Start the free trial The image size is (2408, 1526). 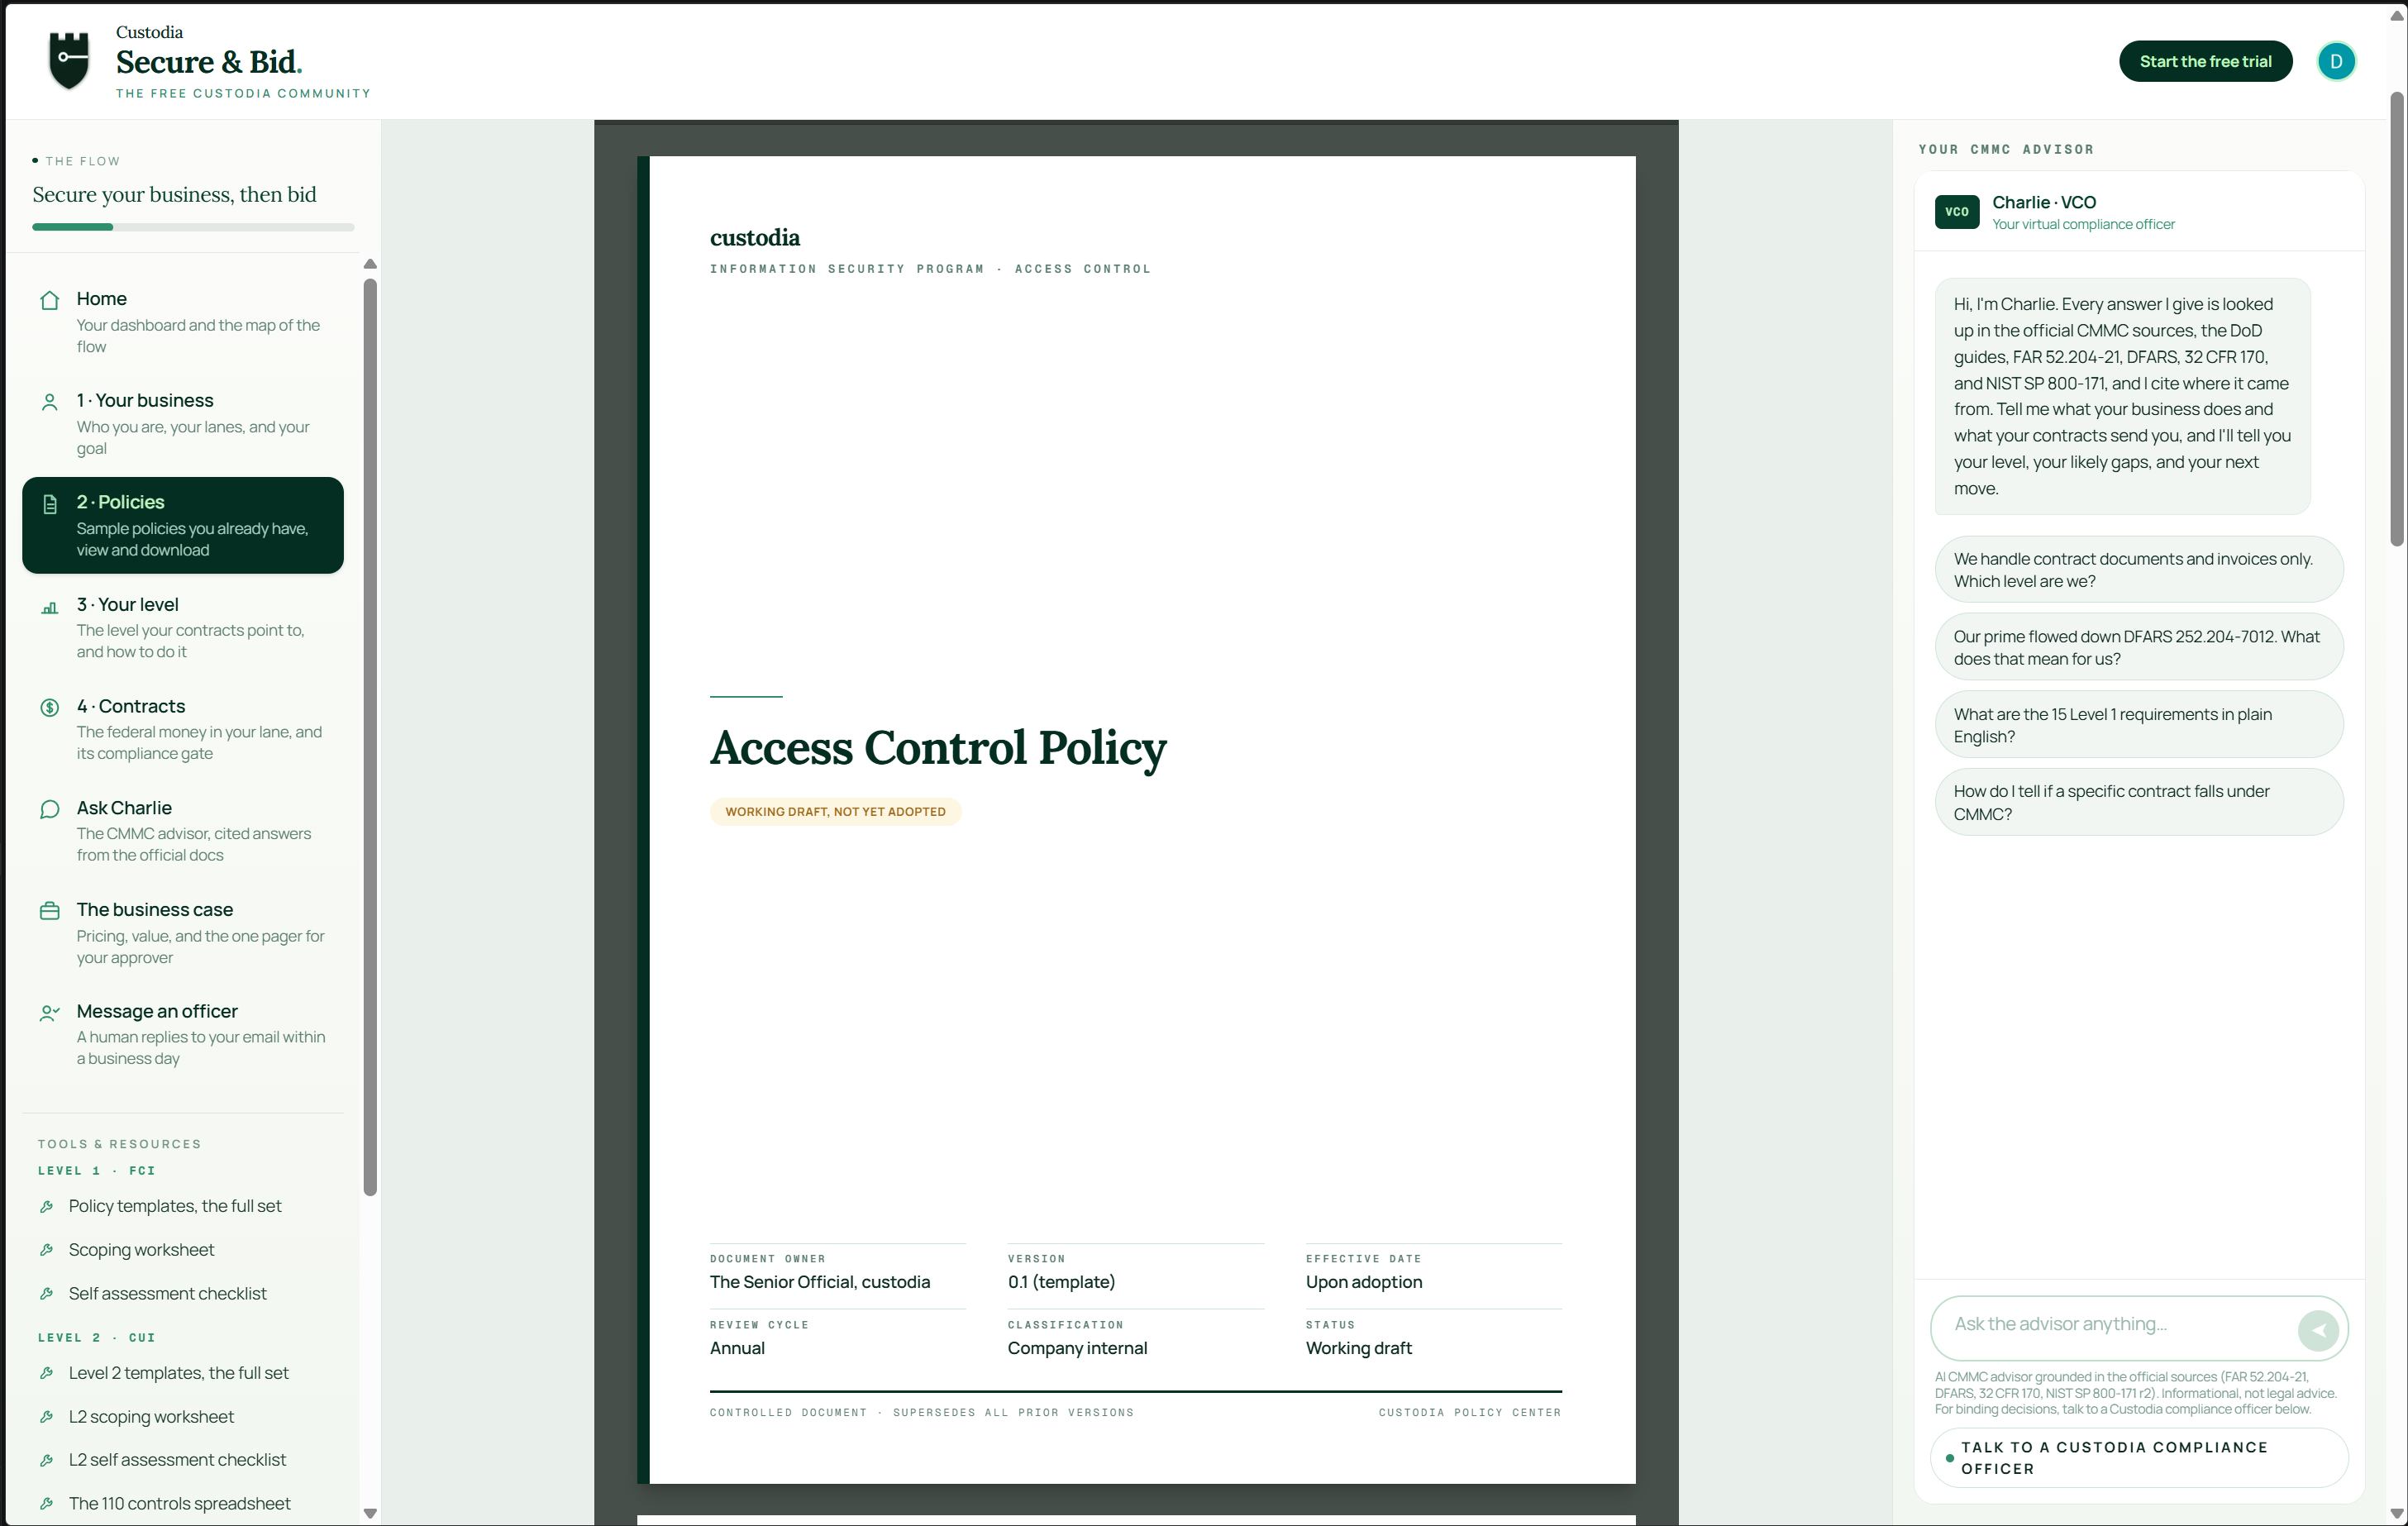click(x=2205, y=61)
